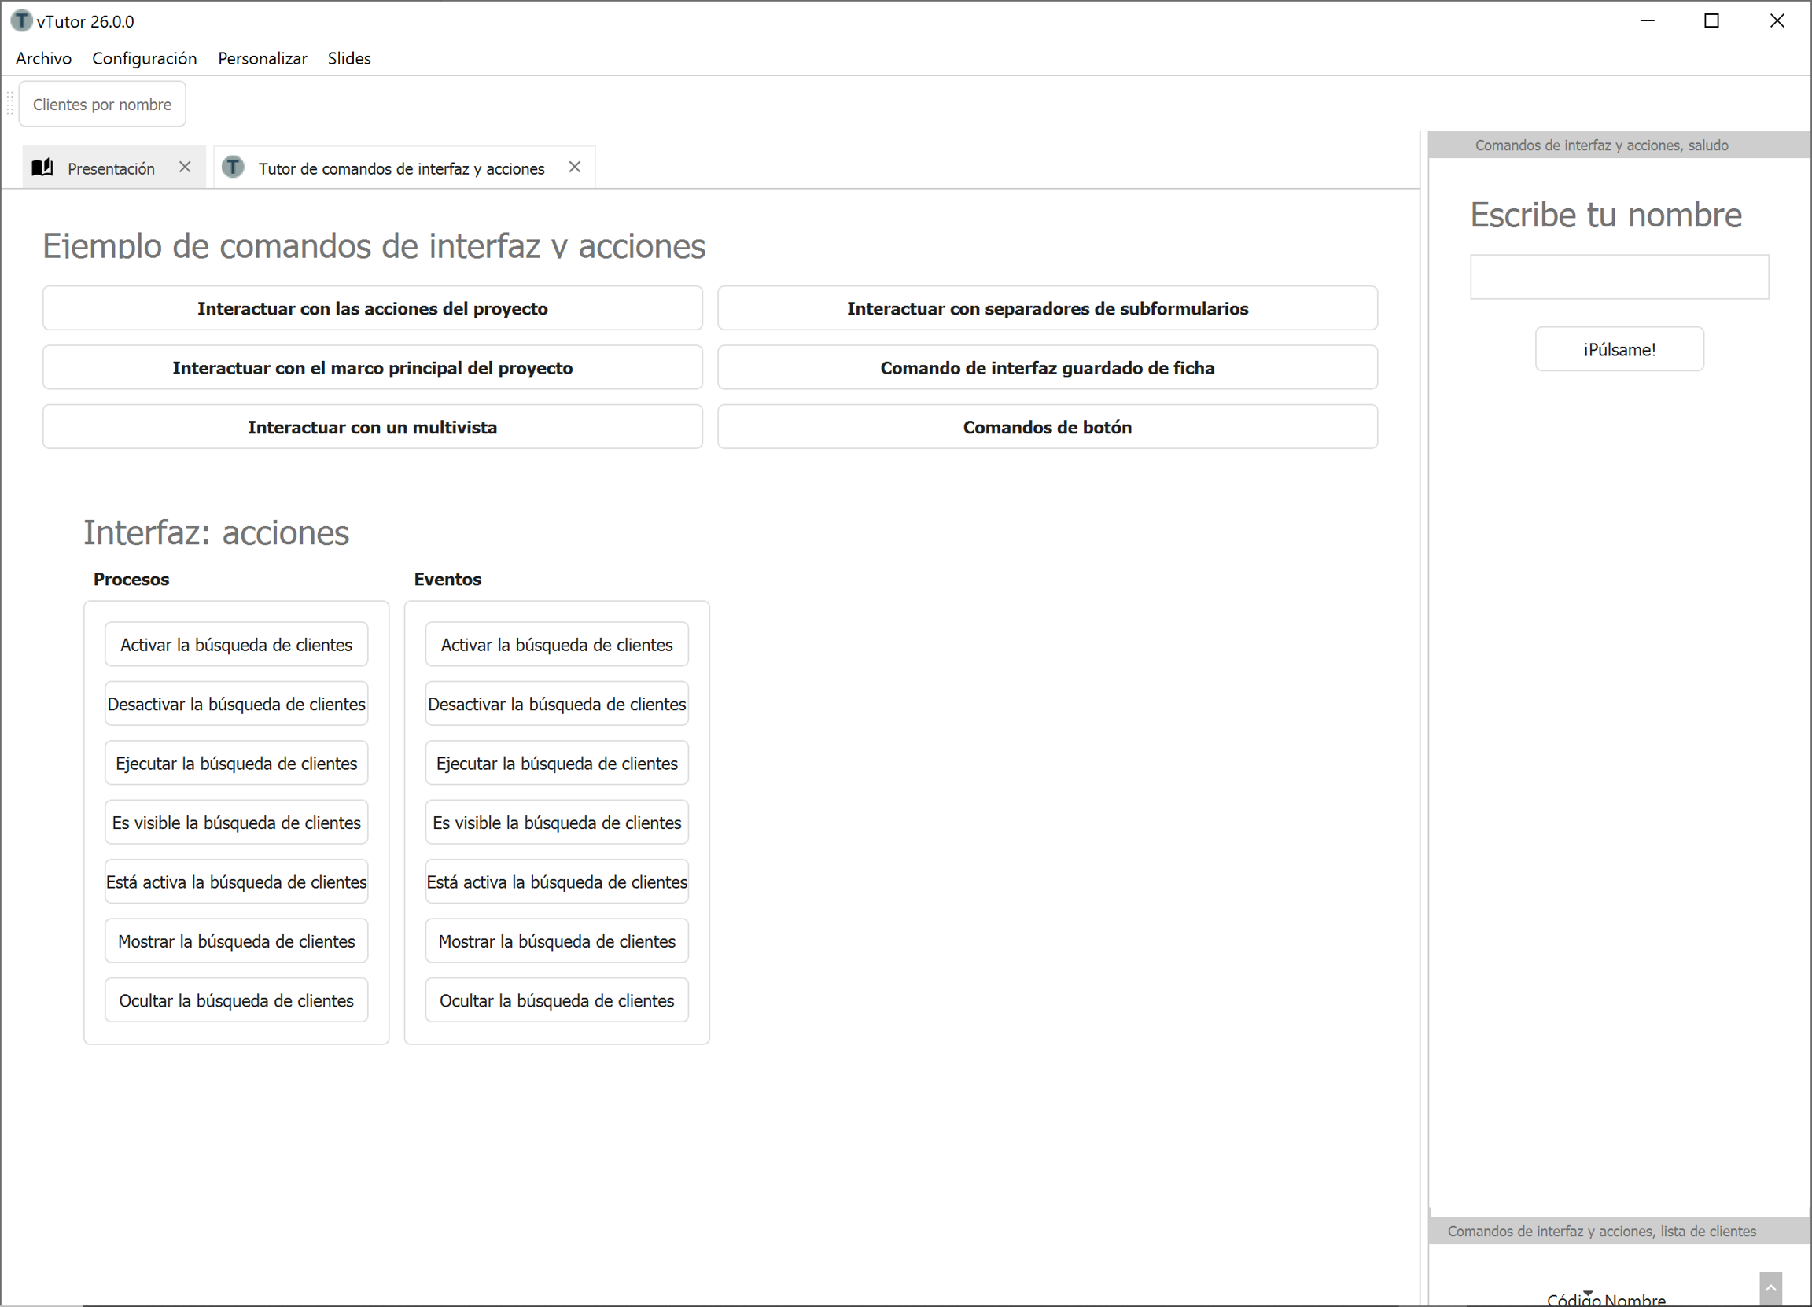Click Eventos Ejecutar la búsqueda de clientes
Viewport: 1812px width, 1307px height.
(557, 763)
